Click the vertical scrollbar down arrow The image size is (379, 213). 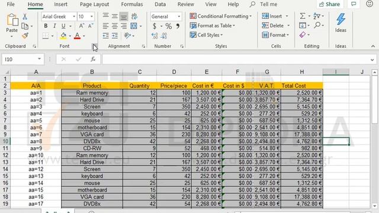374,206
